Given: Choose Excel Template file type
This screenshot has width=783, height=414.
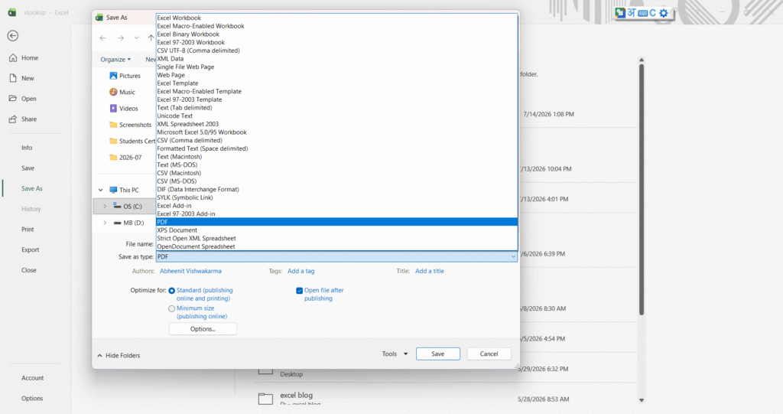Looking at the screenshot, I should point(336,83).
